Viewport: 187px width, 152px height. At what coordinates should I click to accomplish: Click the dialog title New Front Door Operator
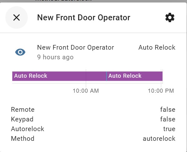(84, 18)
